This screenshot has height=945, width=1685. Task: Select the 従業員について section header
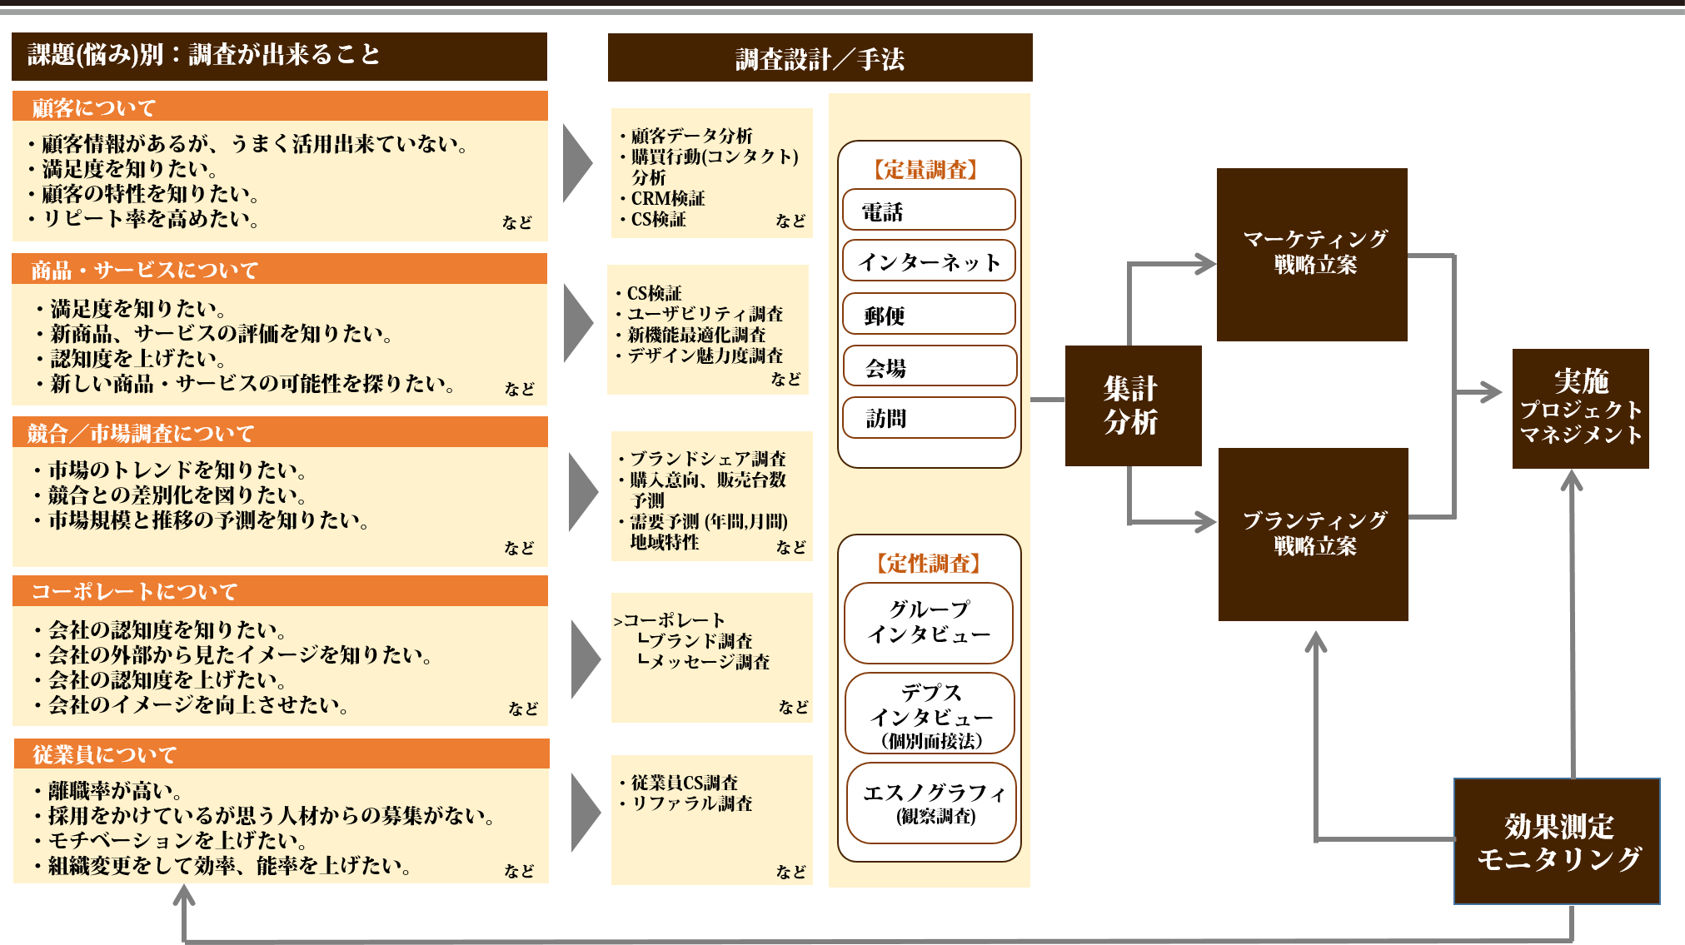coord(280,754)
